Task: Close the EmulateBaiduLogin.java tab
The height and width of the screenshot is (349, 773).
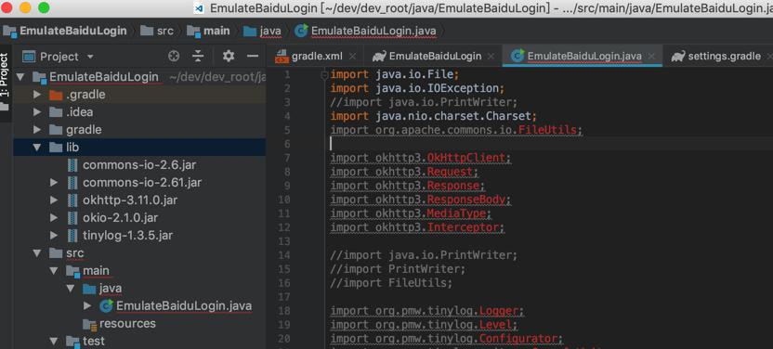Action: [651, 56]
